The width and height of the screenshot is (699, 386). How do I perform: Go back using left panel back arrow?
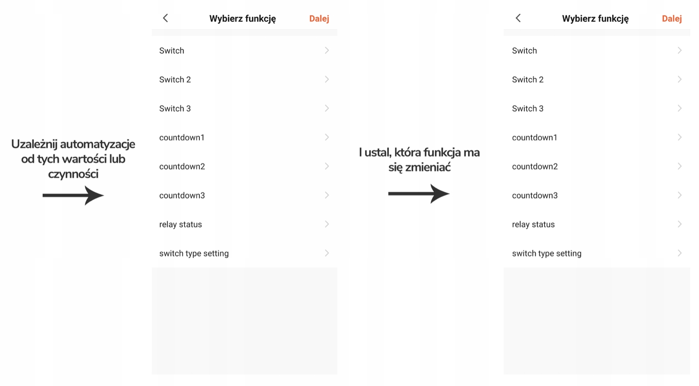click(166, 18)
